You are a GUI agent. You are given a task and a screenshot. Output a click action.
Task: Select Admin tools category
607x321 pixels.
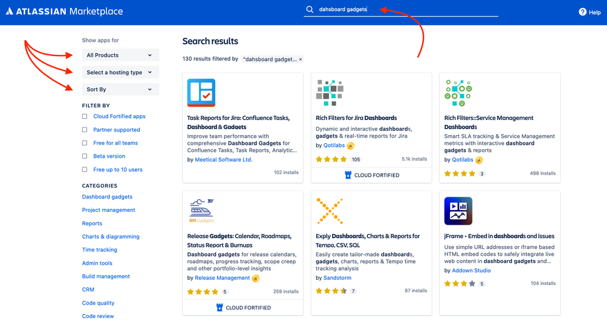97,263
